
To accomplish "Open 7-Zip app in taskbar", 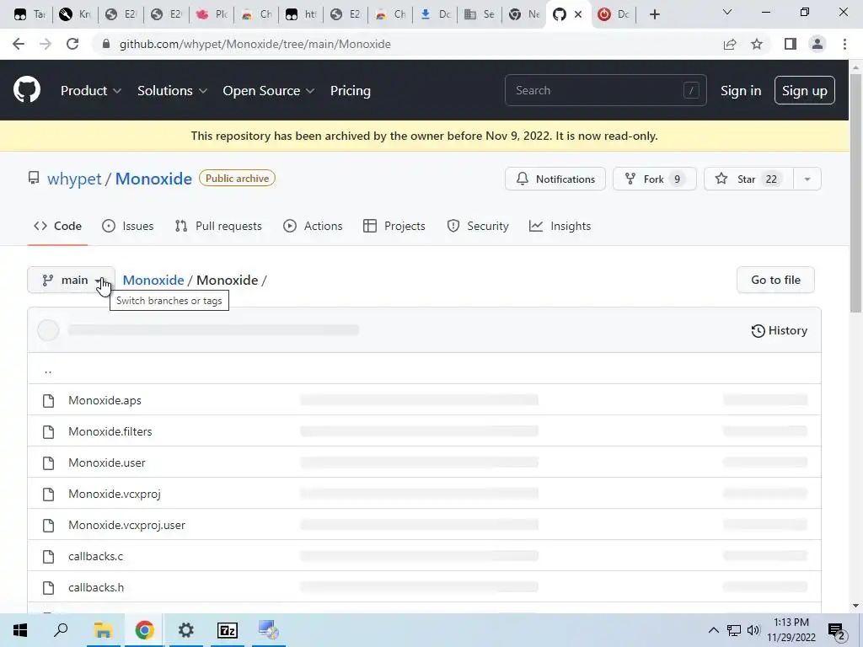I will (x=228, y=630).
